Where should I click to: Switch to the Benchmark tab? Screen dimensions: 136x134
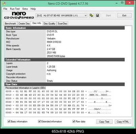(10, 23)
